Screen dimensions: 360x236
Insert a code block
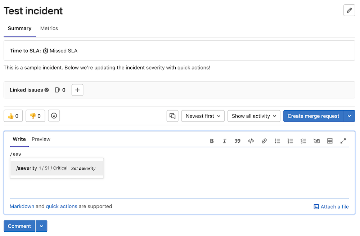[251, 141]
